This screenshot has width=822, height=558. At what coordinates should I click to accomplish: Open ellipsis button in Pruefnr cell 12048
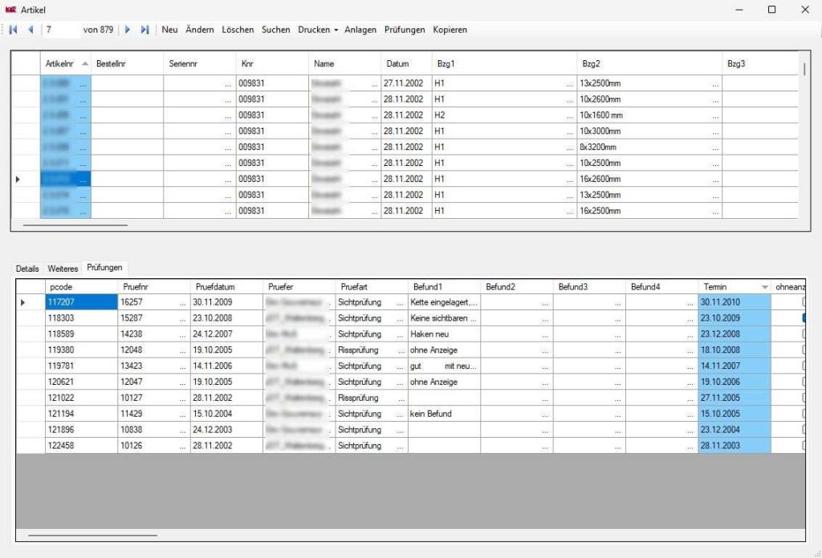[182, 350]
